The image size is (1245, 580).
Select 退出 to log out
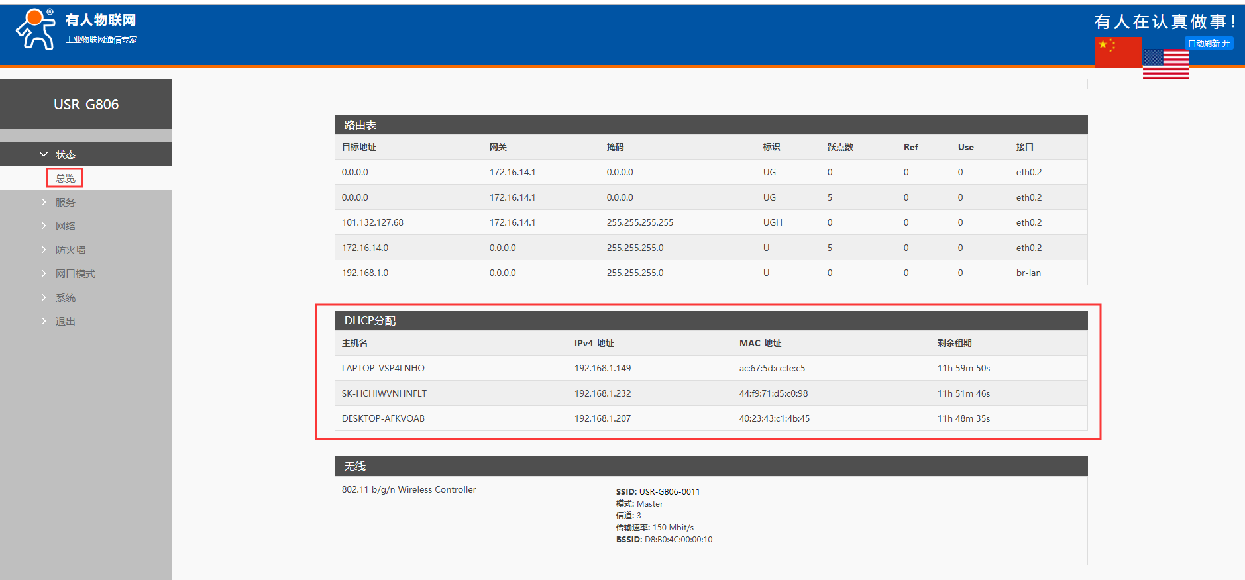click(65, 321)
